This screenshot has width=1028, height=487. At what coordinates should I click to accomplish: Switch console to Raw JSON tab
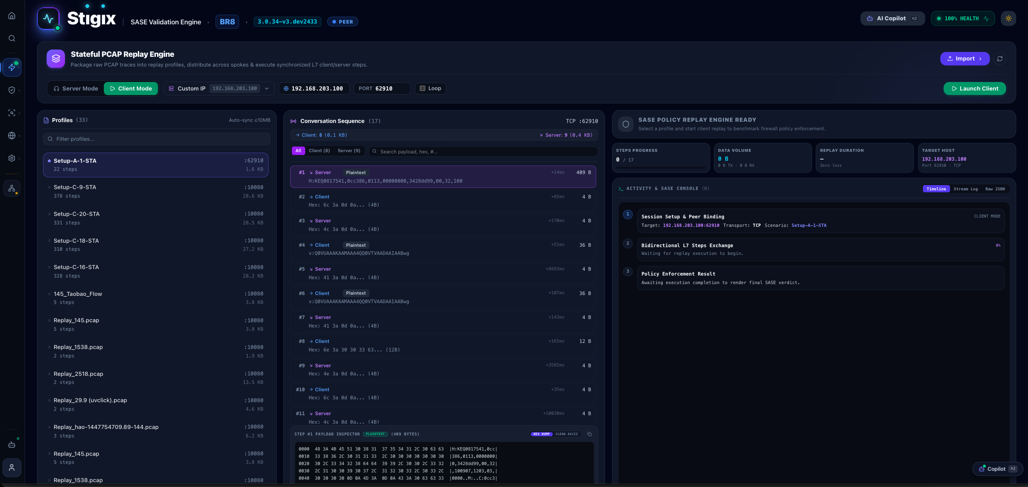(x=995, y=189)
